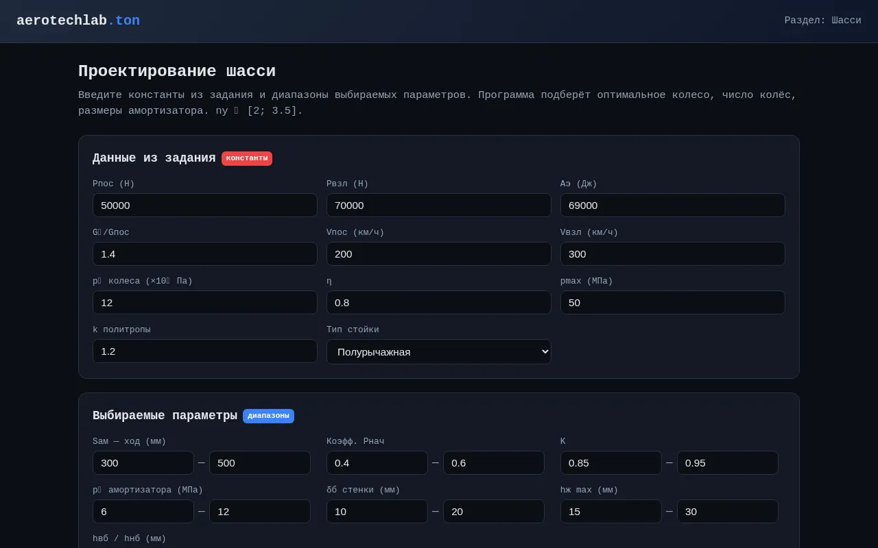Viewport: 878px width, 548px height.
Task: Click the Sам maximum field with 500
Action: point(260,463)
